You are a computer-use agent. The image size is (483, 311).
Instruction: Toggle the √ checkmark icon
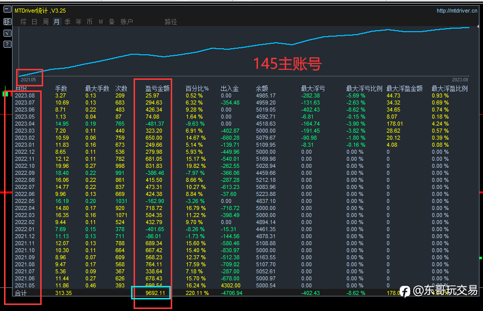point(8,33)
